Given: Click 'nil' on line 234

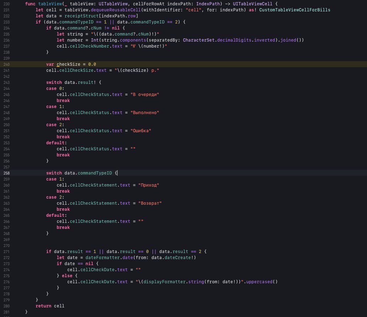Looking at the screenshot, I should [116, 28].
